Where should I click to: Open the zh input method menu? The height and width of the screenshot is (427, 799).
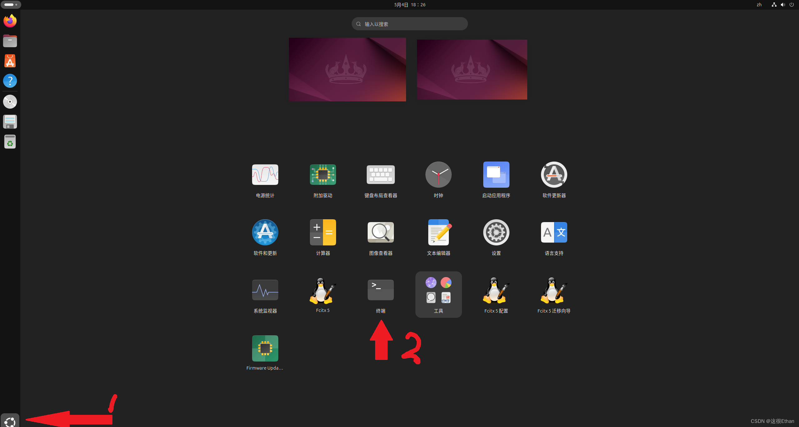tap(759, 5)
